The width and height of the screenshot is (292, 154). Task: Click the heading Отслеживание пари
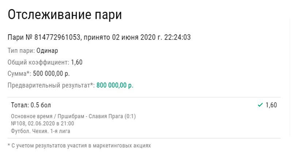[65, 15]
